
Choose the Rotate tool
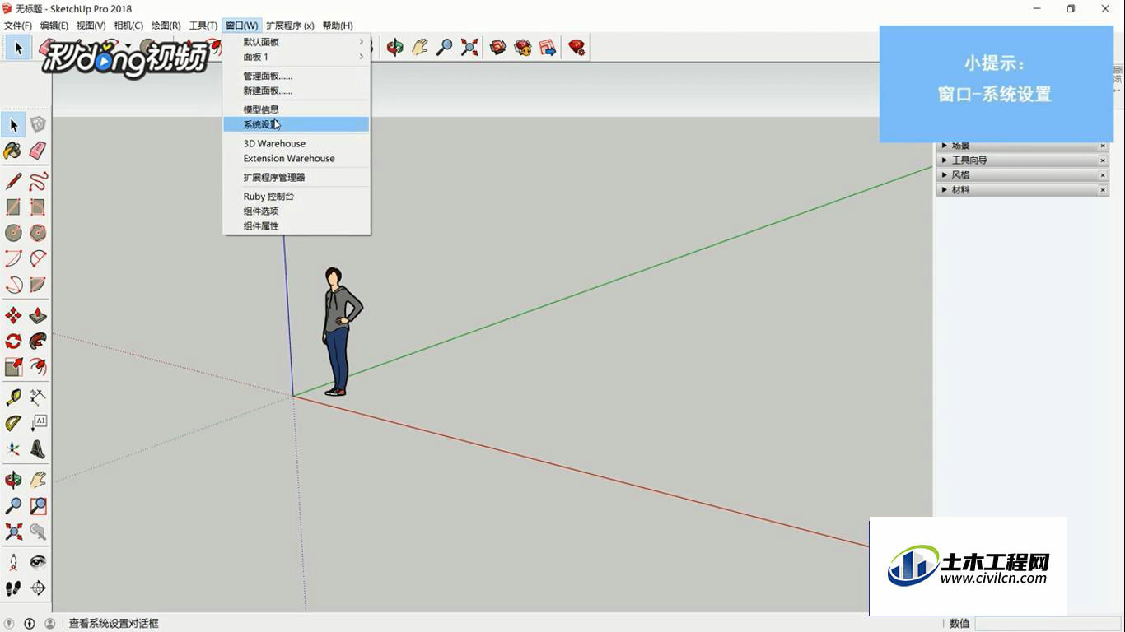pos(13,342)
